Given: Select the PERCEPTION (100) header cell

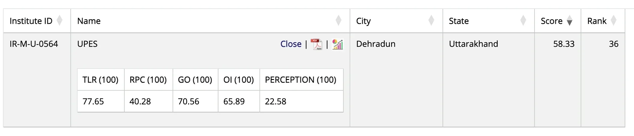Looking at the screenshot, I should pyautogui.click(x=301, y=80).
